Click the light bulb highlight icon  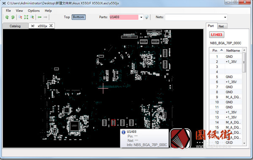[146, 17]
